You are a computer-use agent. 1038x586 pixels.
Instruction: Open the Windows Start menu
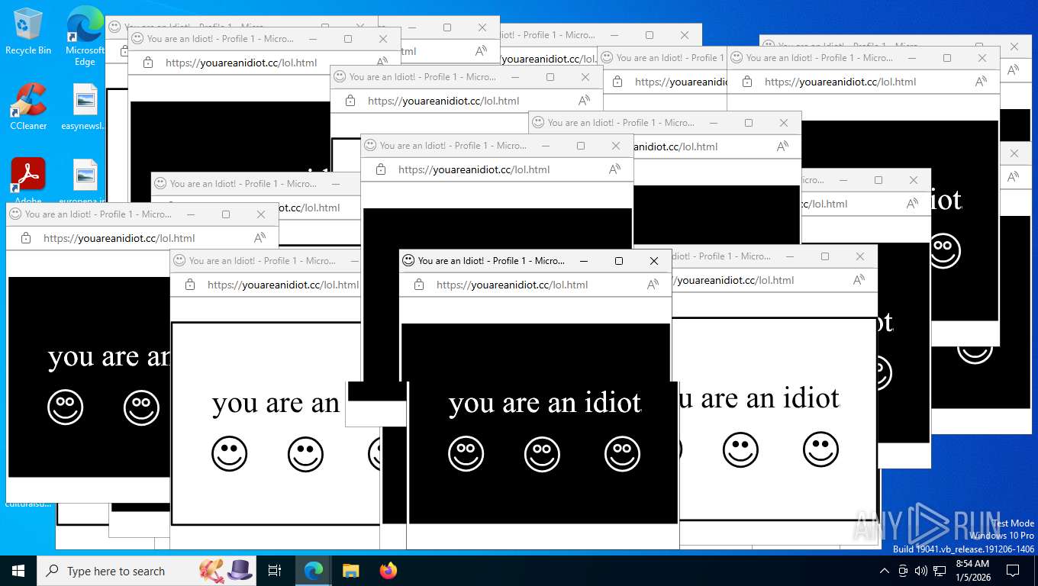(18, 571)
